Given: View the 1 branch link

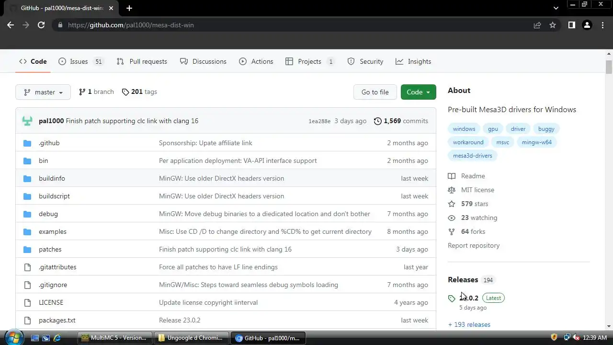Looking at the screenshot, I should (96, 92).
